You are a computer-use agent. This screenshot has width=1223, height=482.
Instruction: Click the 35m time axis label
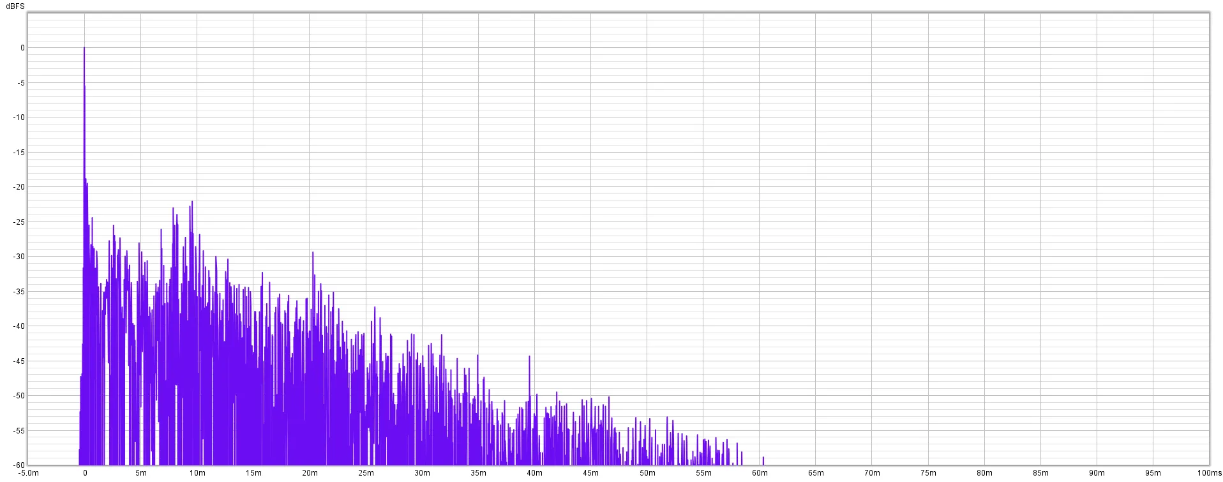478,473
